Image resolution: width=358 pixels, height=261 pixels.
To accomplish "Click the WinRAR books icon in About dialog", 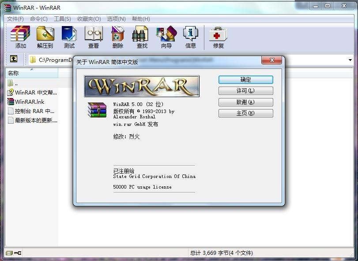I will 97,110.
